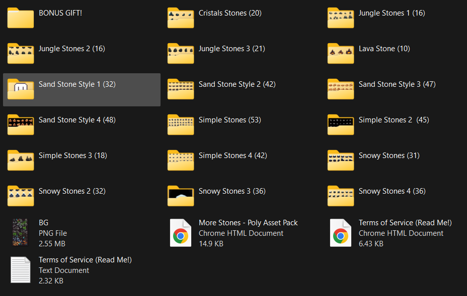This screenshot has height=296, width=467.
Task: Select the Simple Stones 2 (45) folder icon
Action: [340, 125]
